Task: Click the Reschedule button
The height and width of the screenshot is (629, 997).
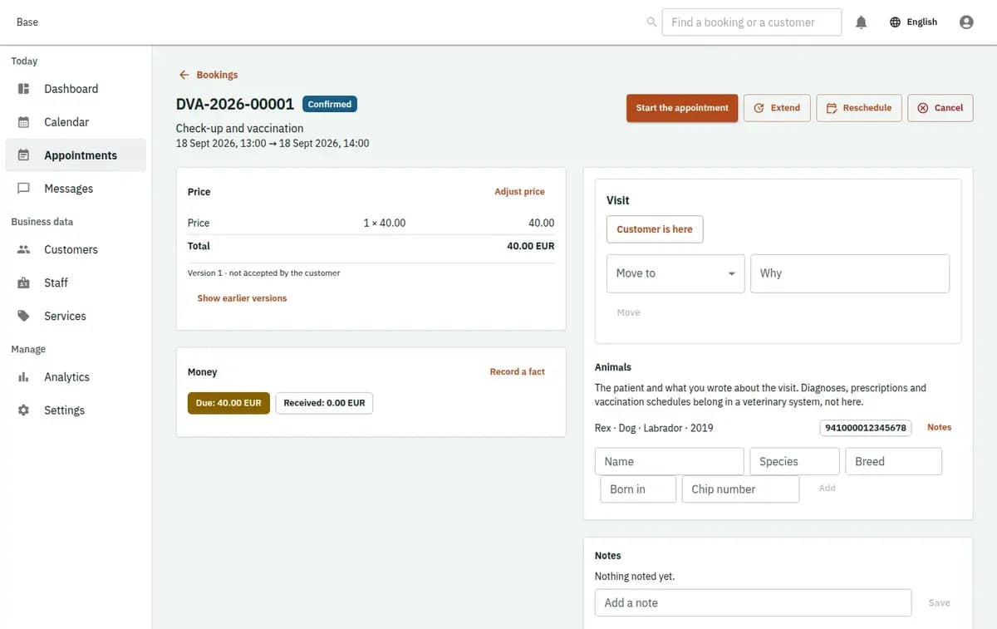Action: [859, 108]
